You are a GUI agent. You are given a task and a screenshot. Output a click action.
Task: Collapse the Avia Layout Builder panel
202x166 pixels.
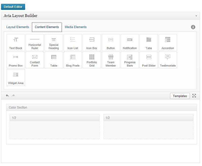tap(196, 16)
